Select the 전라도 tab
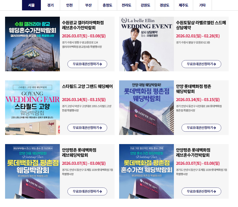The width and height of the screenshot is (238, 207). coord(126,5)
